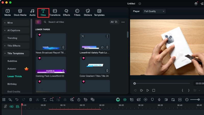204x115 pixels.
Task: Toggle the green snapping icon on the timeline toolbar
Action: (x=125, y=100)
